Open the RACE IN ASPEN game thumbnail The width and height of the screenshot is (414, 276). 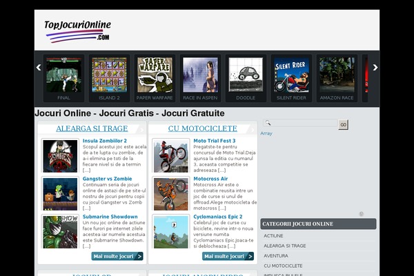[x=200, y=75]
